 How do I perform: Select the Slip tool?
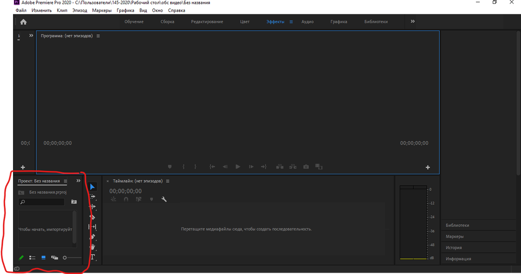[92, 227]
